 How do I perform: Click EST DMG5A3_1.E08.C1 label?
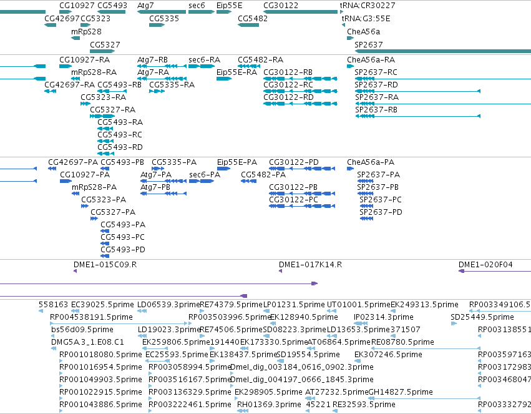tap(87, 342)
